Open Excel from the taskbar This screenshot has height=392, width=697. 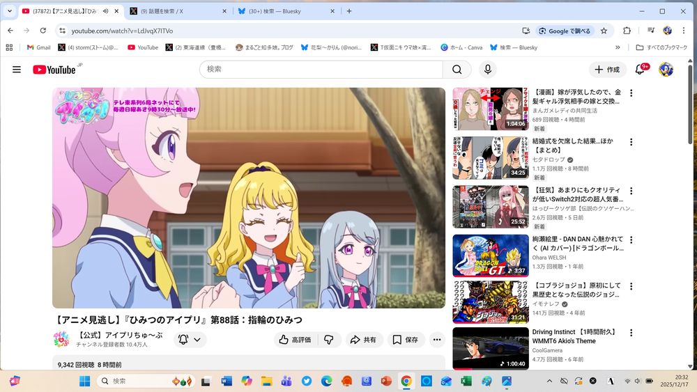pos(466,381)
